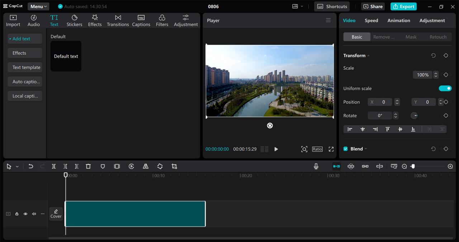Select the Crop tool icon

point(174,166)
